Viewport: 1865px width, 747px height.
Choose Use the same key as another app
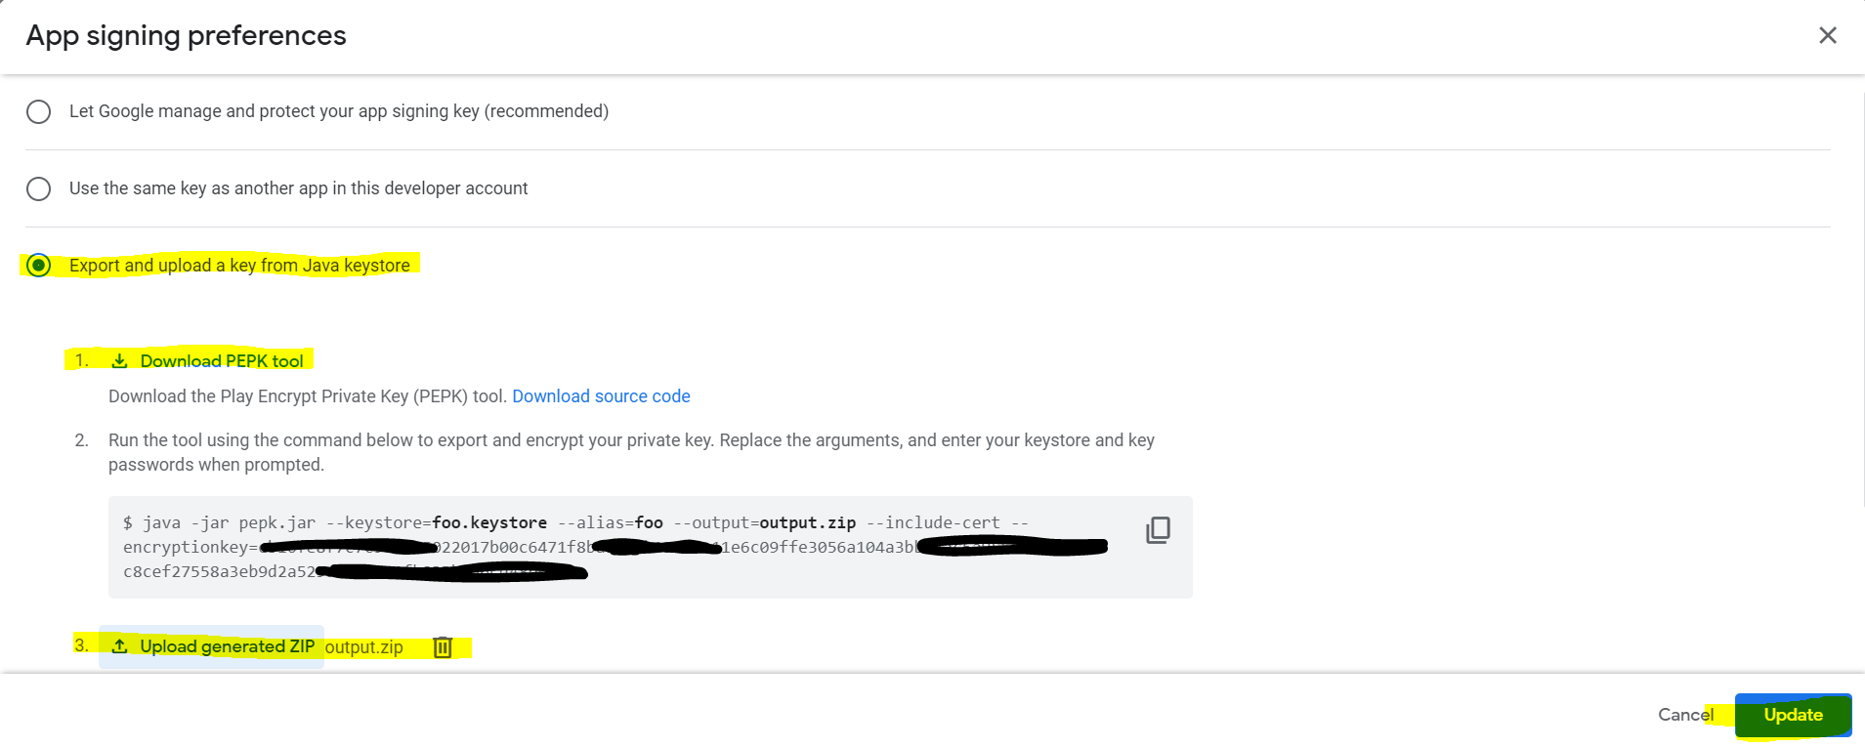coord(39,188)
